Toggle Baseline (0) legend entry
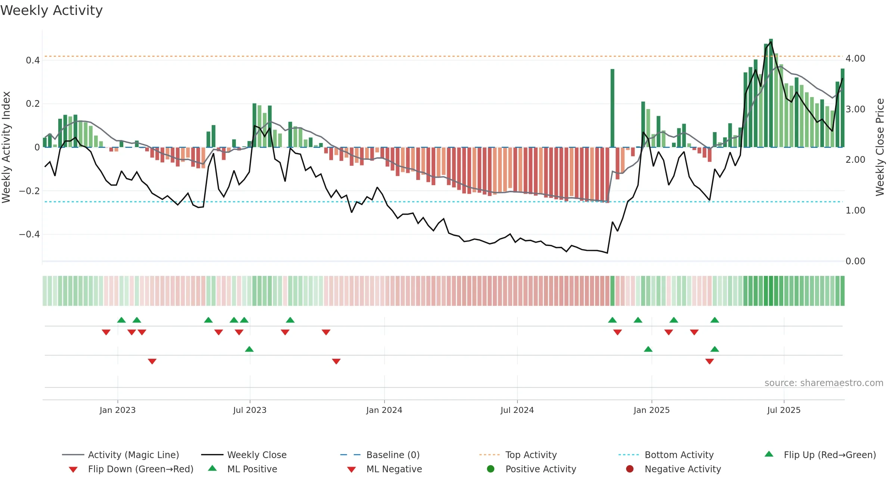896x504 pixels. tap(380, 455)
